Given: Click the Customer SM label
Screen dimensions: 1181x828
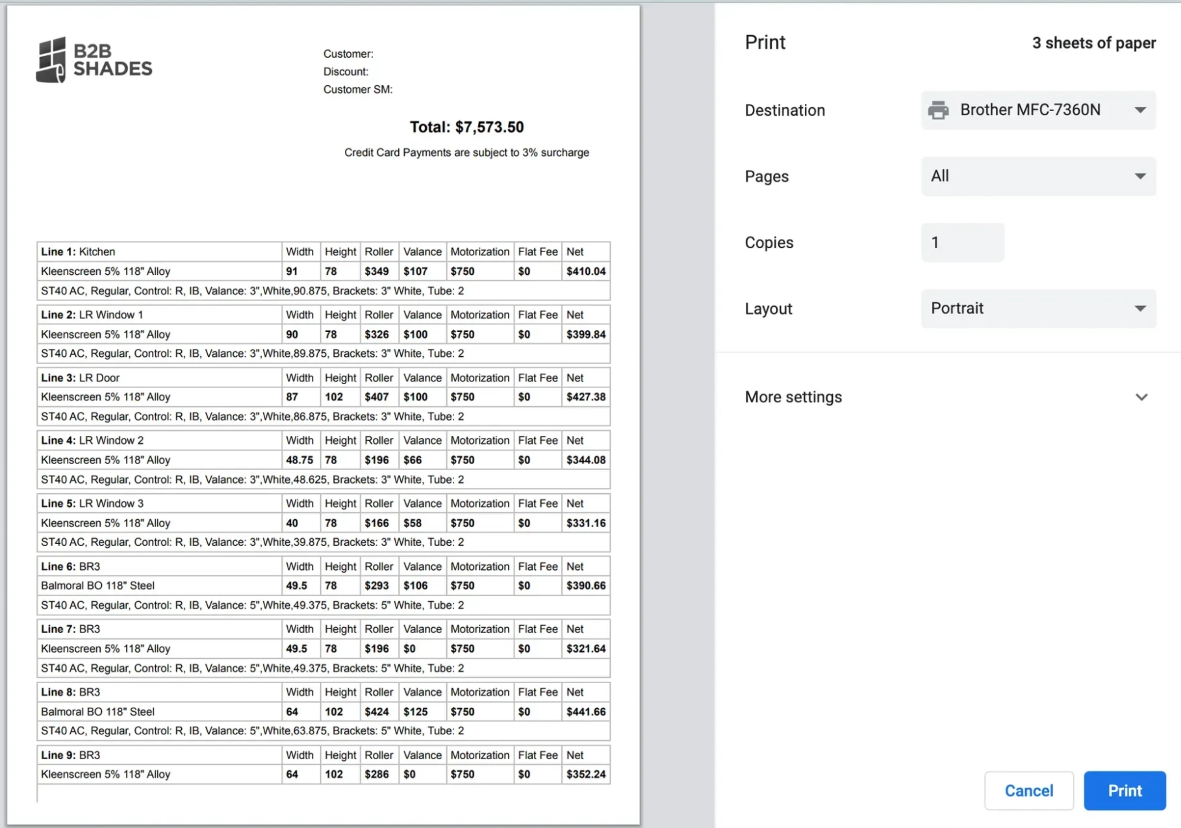Looking at the screenshot, I should [x=358, y=90].
